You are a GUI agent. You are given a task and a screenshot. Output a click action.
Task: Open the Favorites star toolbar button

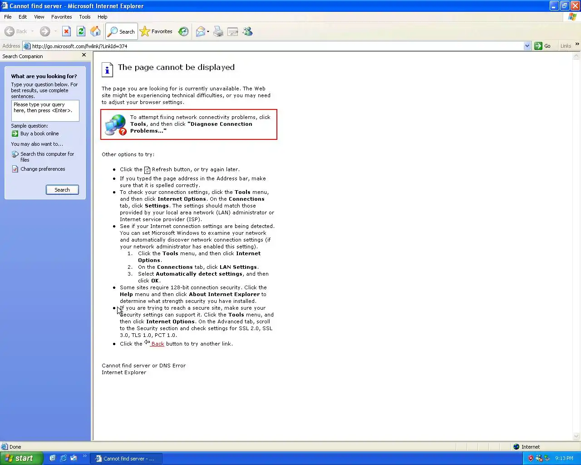156,31
